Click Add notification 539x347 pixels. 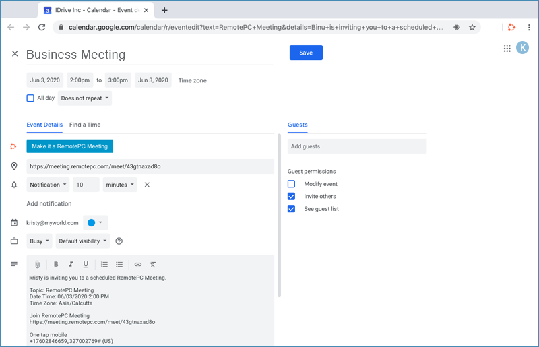[x=49, y=203]
